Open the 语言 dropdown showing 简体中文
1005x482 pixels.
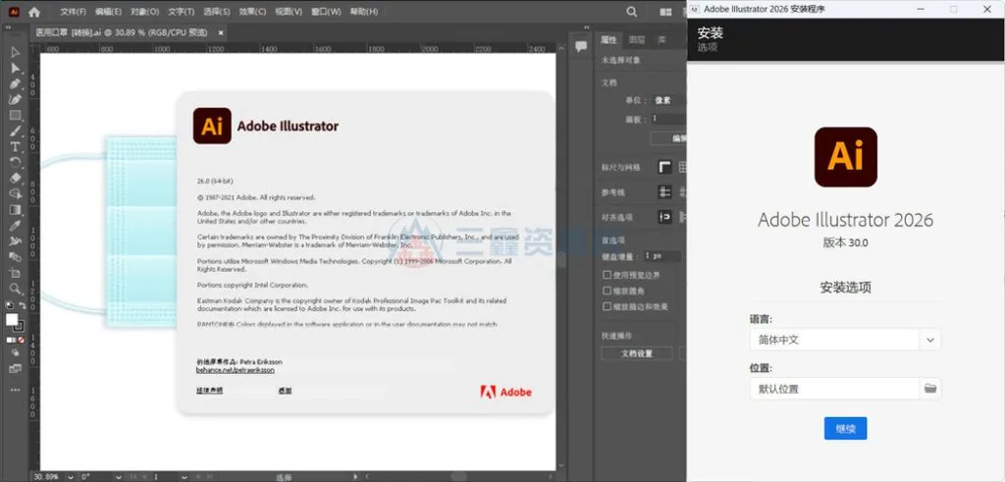[x=845, y=340]
